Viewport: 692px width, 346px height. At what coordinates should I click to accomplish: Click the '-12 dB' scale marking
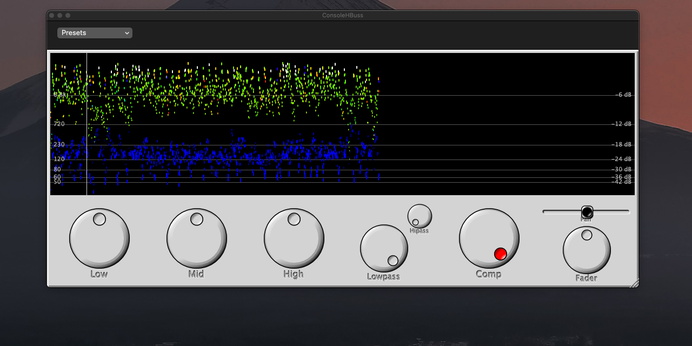click(x=622, y=124)
